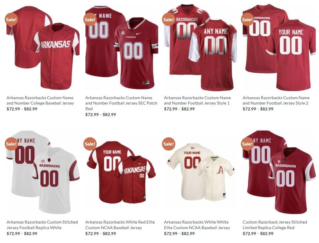Image resolution: width=319 pixels, height=243 pixels.
Task: Open the white Razorbacks football replica image
Action: (x=43, y=172)
